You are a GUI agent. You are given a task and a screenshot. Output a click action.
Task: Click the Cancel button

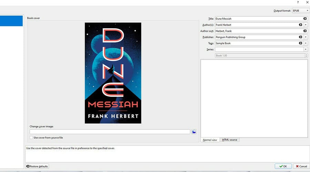point(301,166)
